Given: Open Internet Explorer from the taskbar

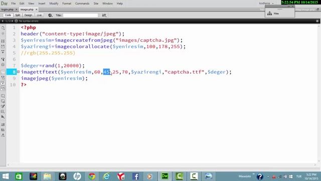Looking at the screenshot, I should click(x=106, y=176).
